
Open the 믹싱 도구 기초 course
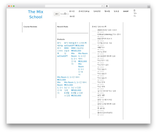(103, 60)
